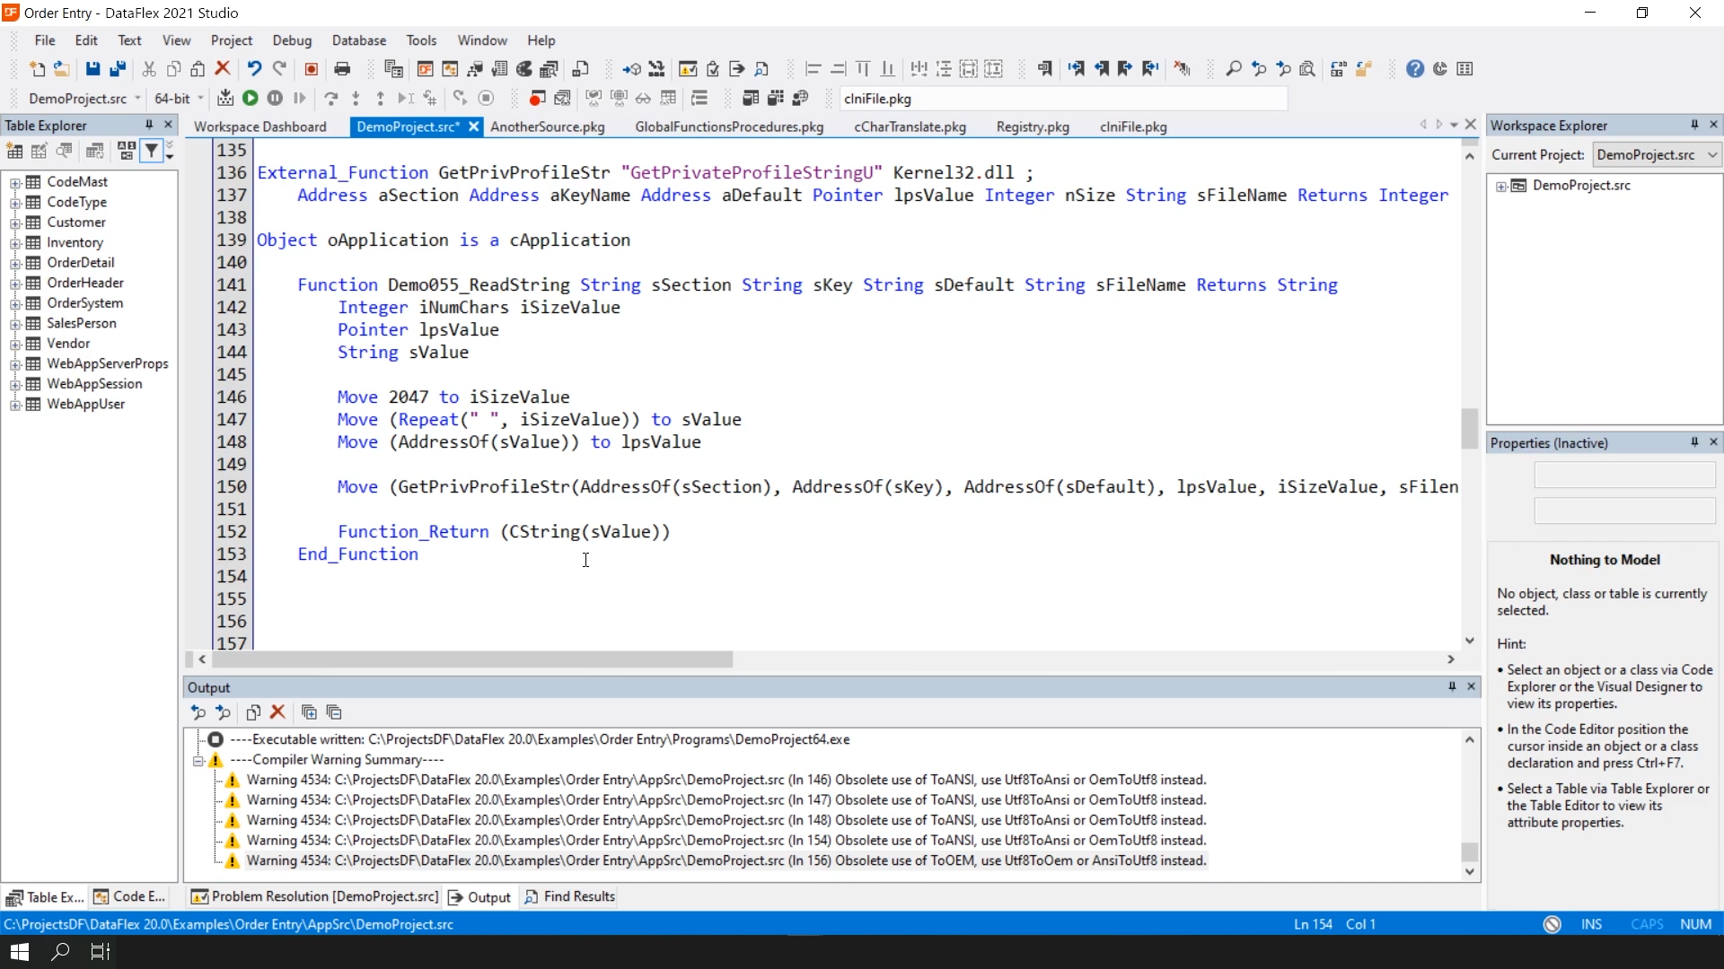Click the Print icon in toolbar

[x=342, y=69]
